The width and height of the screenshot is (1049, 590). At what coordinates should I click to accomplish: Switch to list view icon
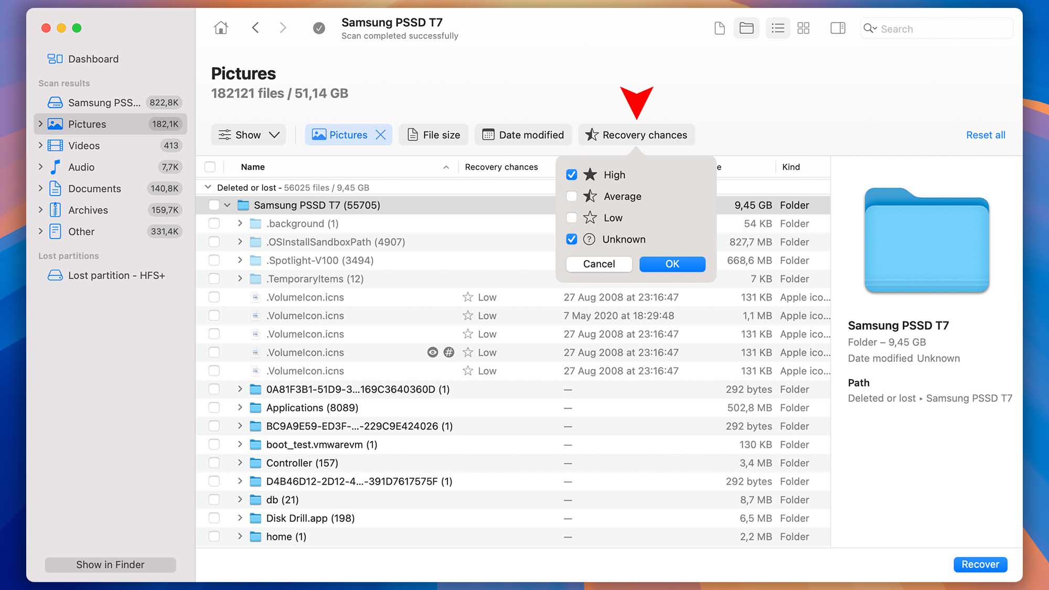[x=777, y=28]
